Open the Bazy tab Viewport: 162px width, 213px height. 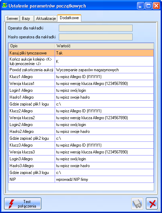(x=27, y=18)
